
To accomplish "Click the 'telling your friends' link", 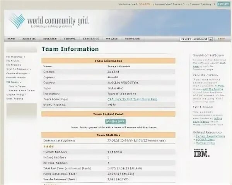I will coord(207,120).
